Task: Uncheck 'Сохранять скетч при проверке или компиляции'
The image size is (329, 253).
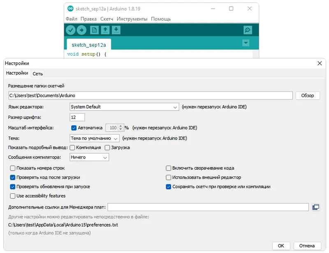Action: pos(168,186)
